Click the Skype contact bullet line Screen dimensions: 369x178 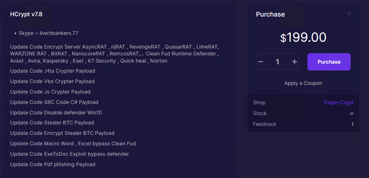(48, 33)
